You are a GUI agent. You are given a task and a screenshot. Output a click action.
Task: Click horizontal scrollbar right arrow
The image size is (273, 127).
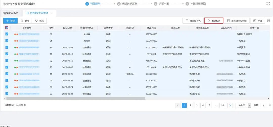(x=268, y=99)
